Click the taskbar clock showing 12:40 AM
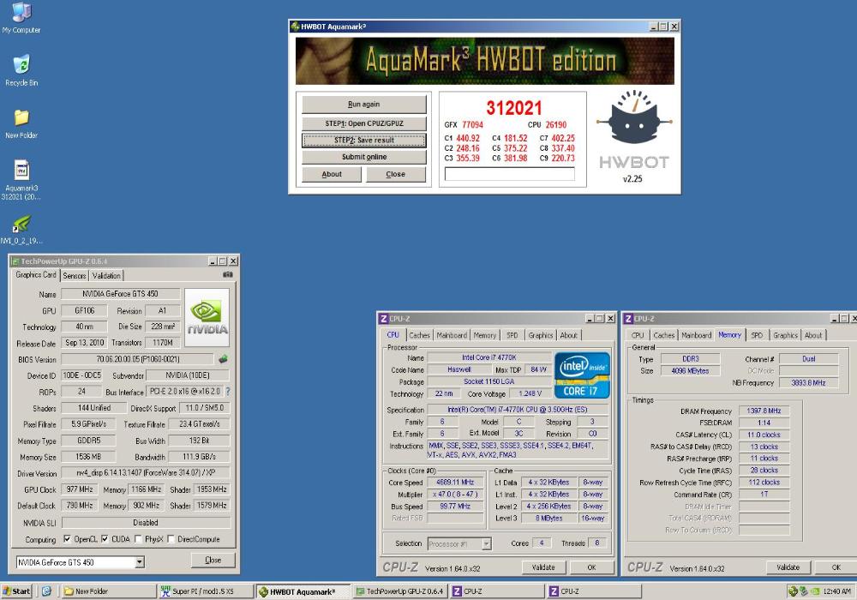 [x=836, y=591]
